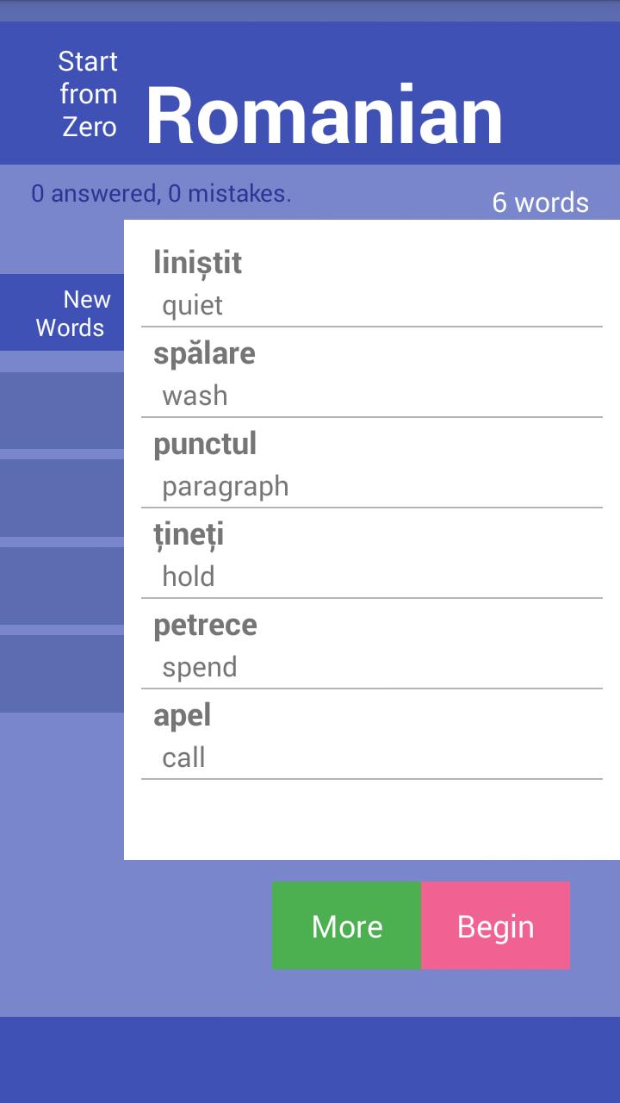Open the bottom blank sidebar tab
The image size is (620, 1103).
[x=62, y=674]
